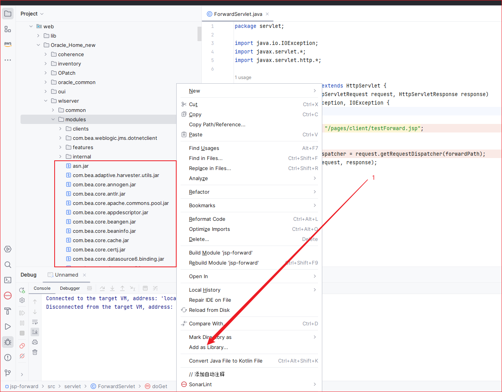Open the Project tool window icon
This screenshot has height=392, width=502.
[8, 14]
